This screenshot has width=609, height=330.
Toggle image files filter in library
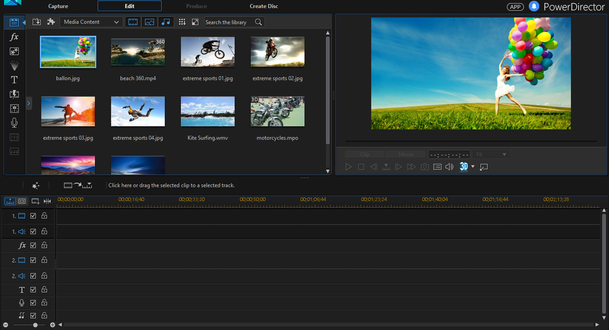click(150, 22)
